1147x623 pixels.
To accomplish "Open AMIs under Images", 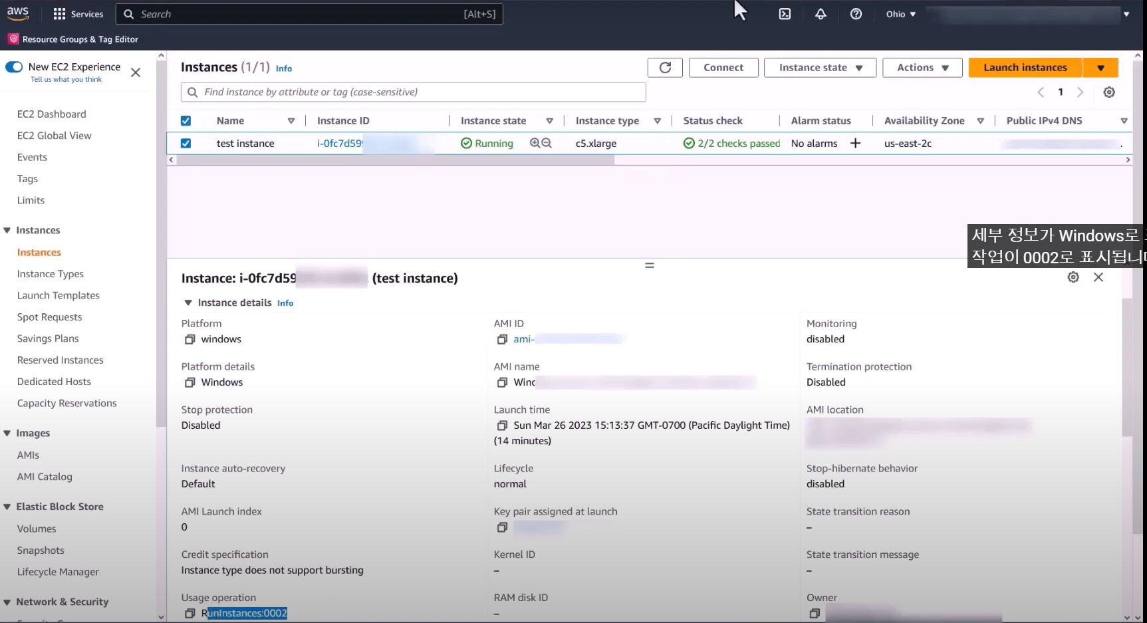I will 28,455.
